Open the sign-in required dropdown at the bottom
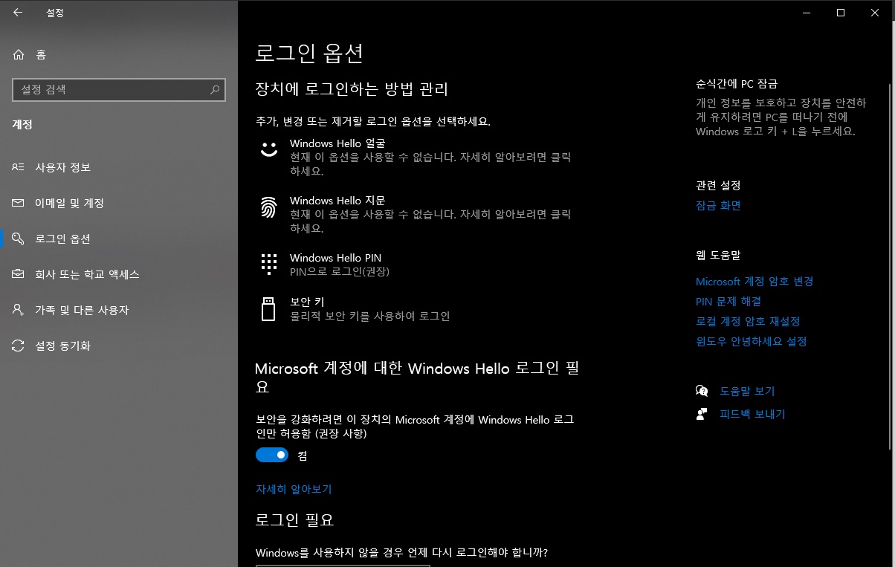Viewport: 895px width, 567px height. pos(343,566)
